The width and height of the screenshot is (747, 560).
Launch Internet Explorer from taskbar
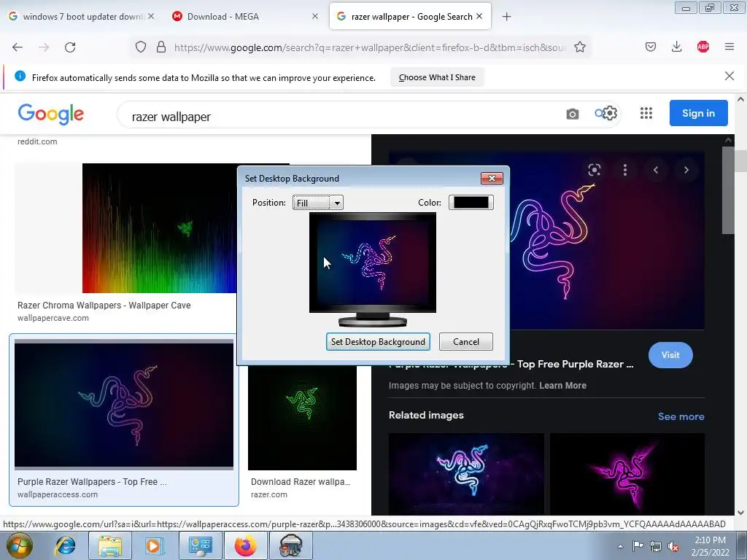[65, 545]
